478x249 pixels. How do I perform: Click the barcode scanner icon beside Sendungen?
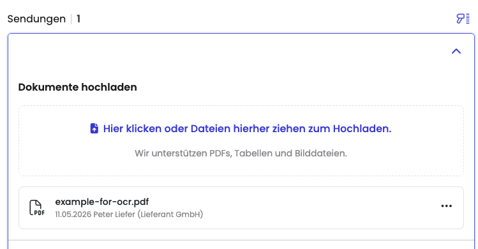(x=463, y=19)
